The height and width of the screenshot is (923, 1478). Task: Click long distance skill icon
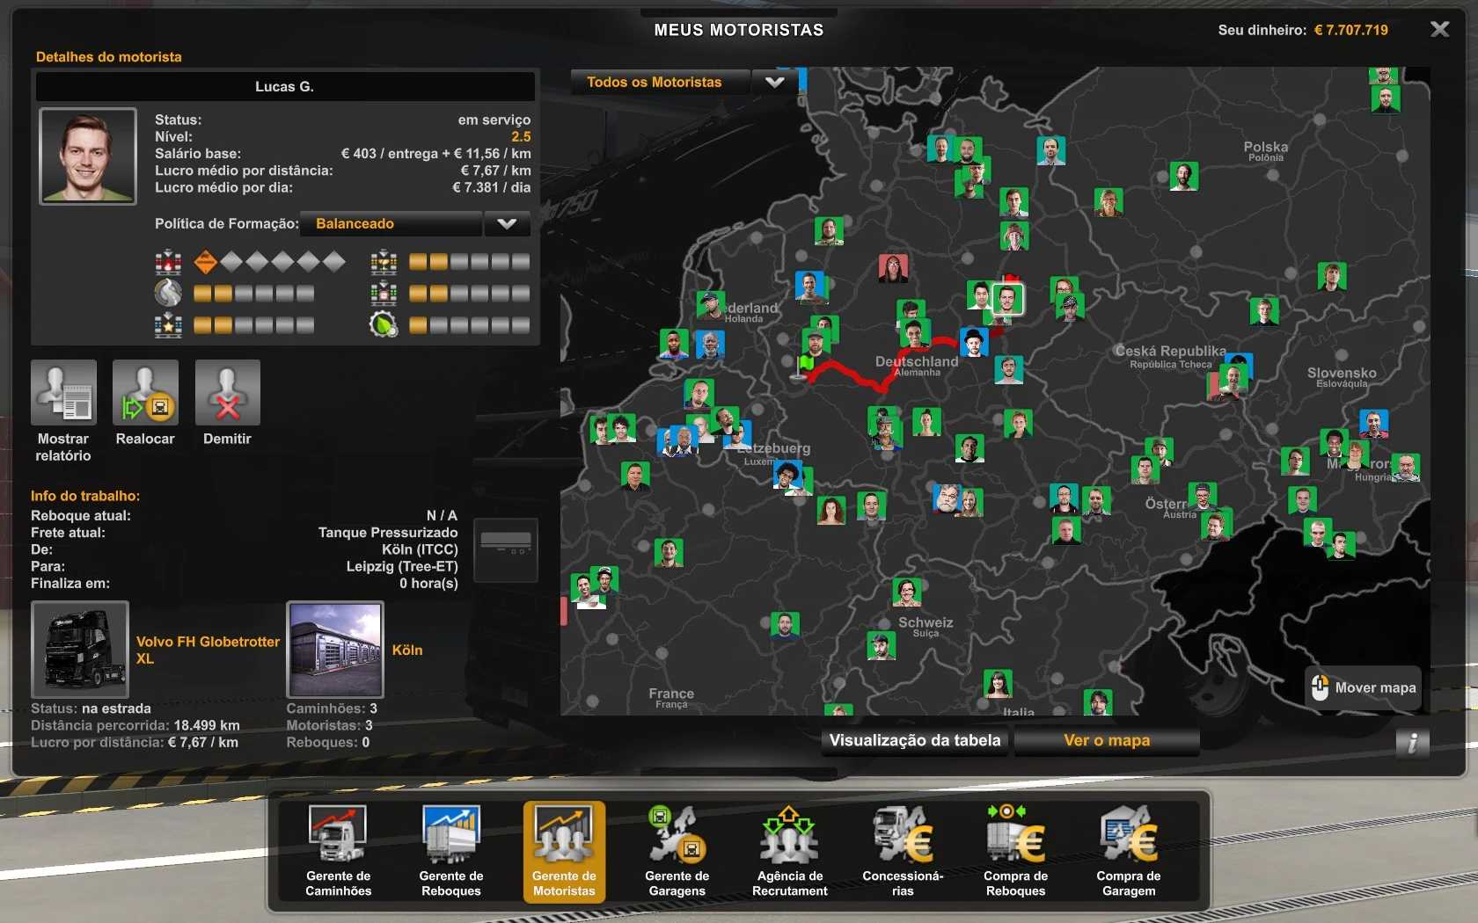click(168, 293)
